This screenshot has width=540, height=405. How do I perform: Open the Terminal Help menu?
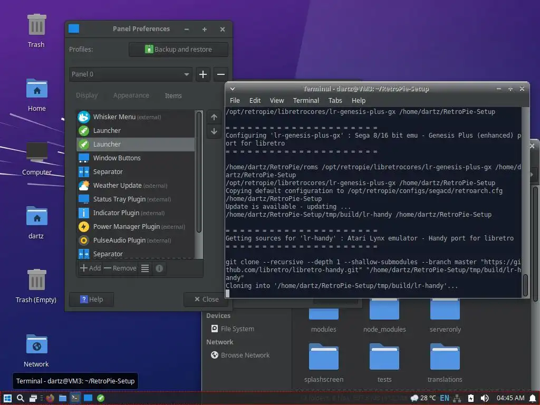(359, 101)
